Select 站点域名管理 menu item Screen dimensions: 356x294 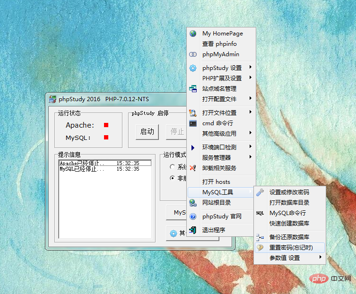221,89
